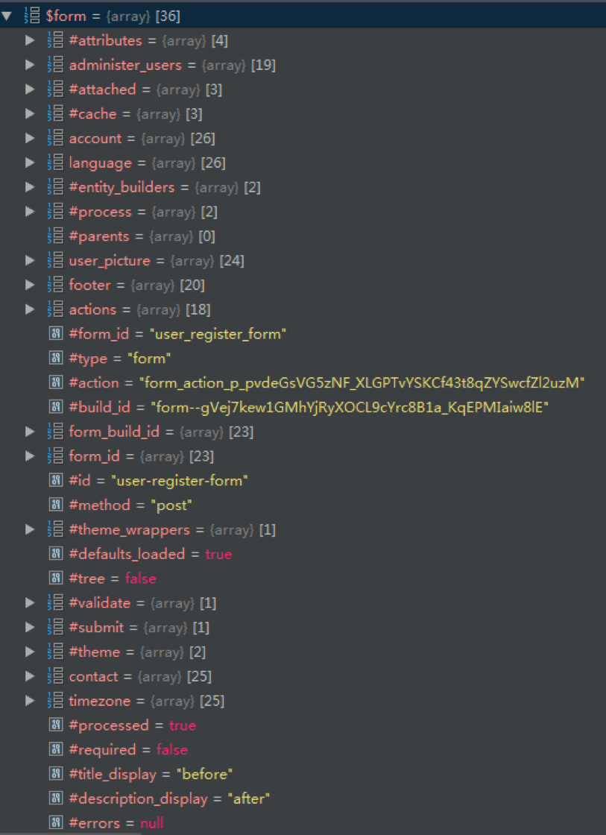
Task: Select the contact array variable name
Action: click(x=93, y=676)
